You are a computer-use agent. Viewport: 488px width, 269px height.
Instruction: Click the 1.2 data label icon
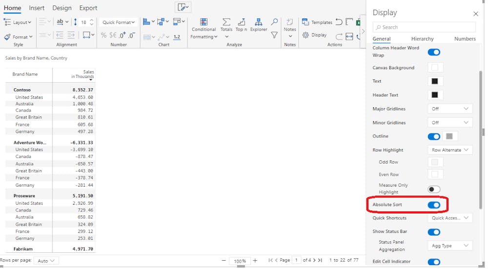coord(177,37)
